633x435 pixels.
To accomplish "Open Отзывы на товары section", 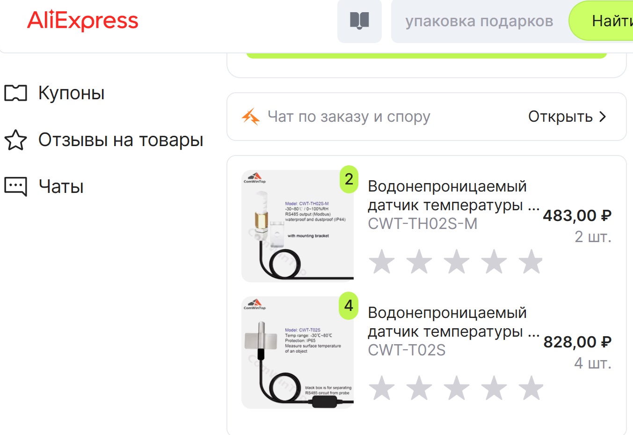I will tap(104, 140).
